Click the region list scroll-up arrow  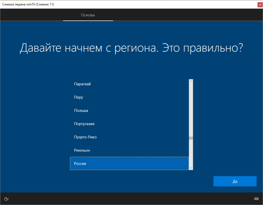pyautogui.click(x=191, y=81)
